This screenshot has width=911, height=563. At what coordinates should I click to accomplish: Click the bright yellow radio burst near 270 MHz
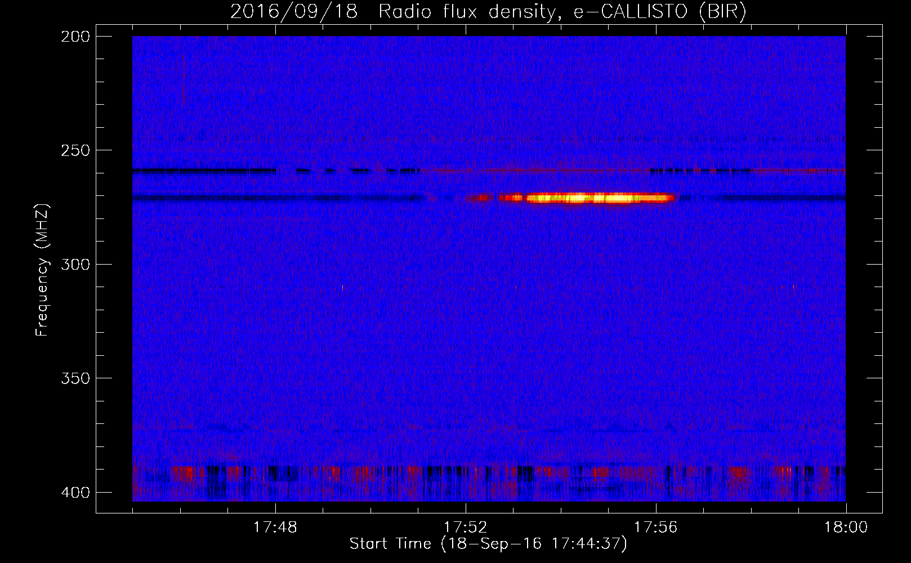[586, 198]
